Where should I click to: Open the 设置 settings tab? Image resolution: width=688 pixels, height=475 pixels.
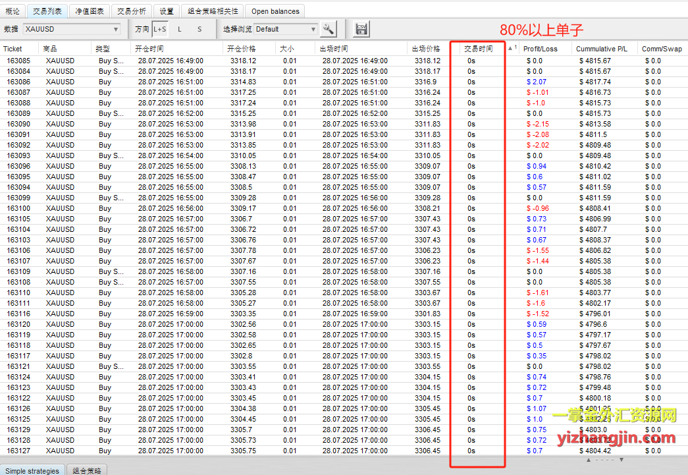pos(167,11)
